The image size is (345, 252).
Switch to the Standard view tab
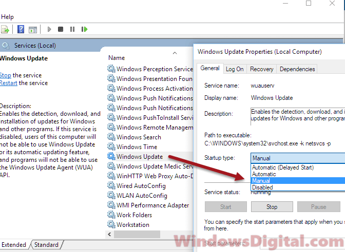click(46, 244)
